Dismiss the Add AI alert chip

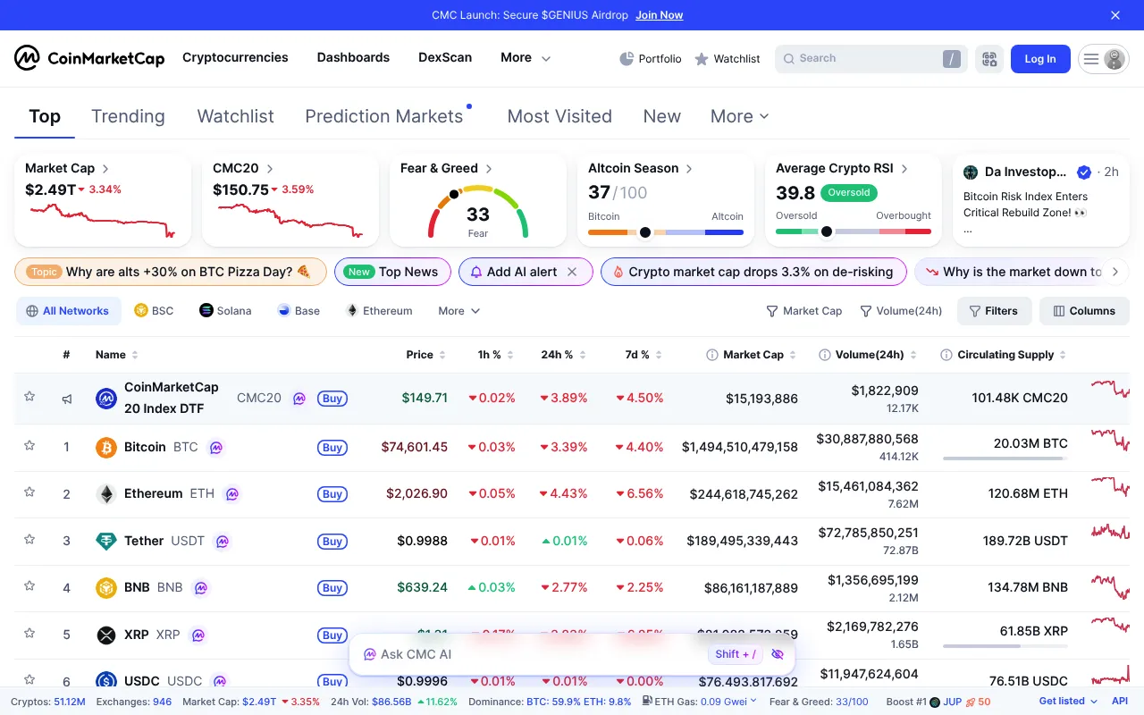[572, 272]
